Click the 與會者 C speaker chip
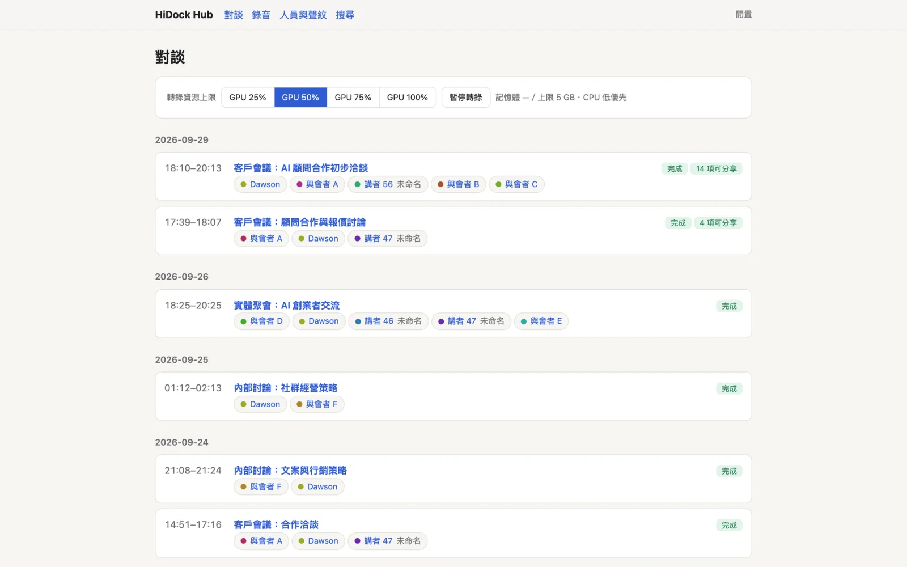Image resolution: width=907 pixels, height=567 pixels. click(x=516, y=184)
